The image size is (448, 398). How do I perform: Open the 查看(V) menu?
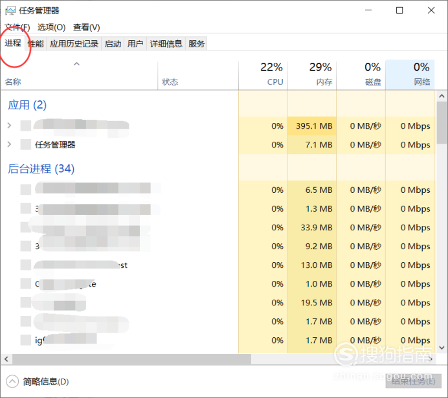click(x=86, y=27)
